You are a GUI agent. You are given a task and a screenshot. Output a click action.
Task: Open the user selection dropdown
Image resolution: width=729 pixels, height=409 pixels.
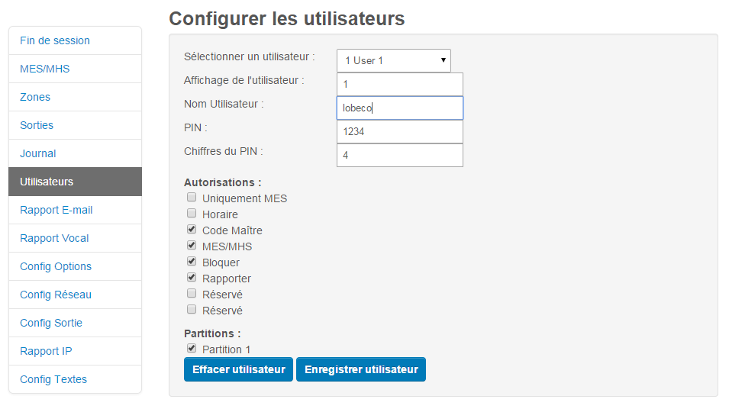pyautogui.click(x=394, y=60)
